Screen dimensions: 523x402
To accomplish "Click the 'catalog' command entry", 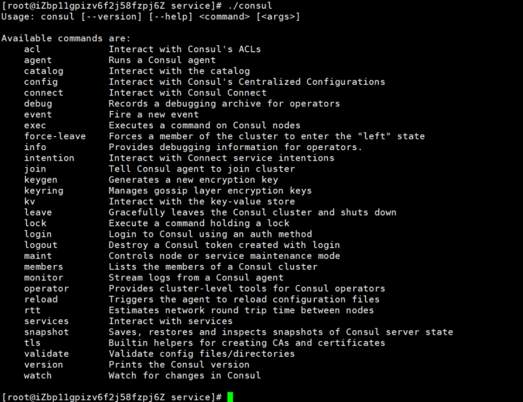I will pos(43,71).
